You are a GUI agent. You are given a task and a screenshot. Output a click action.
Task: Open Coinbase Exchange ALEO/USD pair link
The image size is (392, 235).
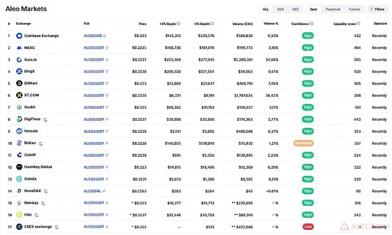95,36
